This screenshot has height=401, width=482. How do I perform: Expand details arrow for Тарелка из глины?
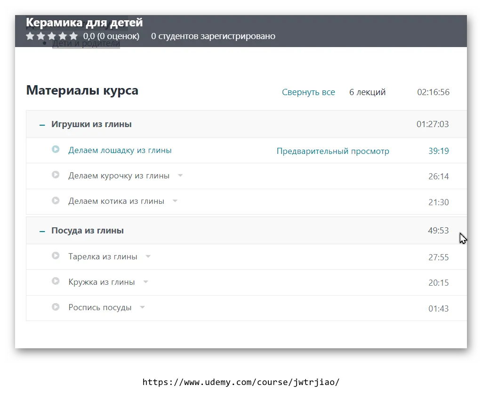148,257
